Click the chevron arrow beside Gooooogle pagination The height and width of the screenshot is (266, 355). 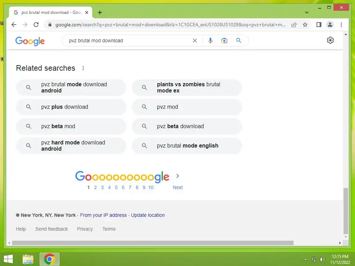tap(177, 176)
